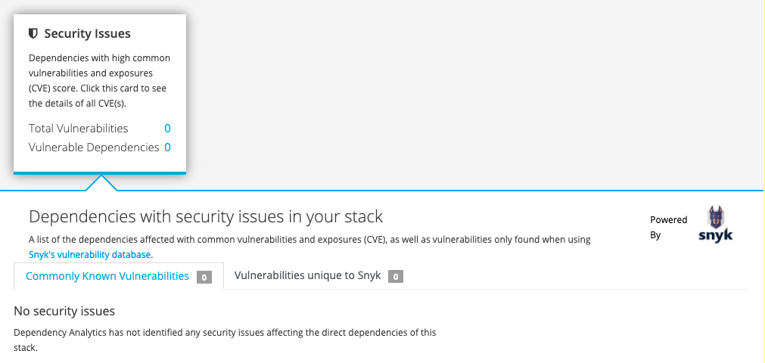
Task: Click the Snyk dog mascot logo
Action: (716, 217)
